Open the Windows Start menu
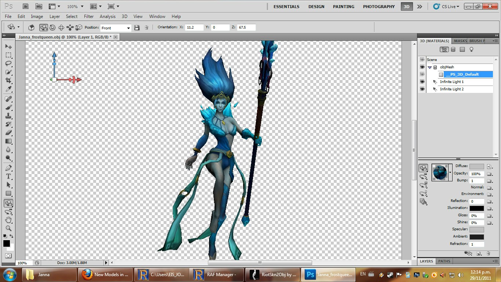The width and height of the screenshot is (501, 282). tap(10, 274)
